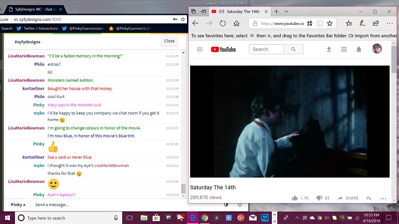The image size is (399, 224).
Task: Show tabs you've set aside in Edge
Action: coord(194,11)
